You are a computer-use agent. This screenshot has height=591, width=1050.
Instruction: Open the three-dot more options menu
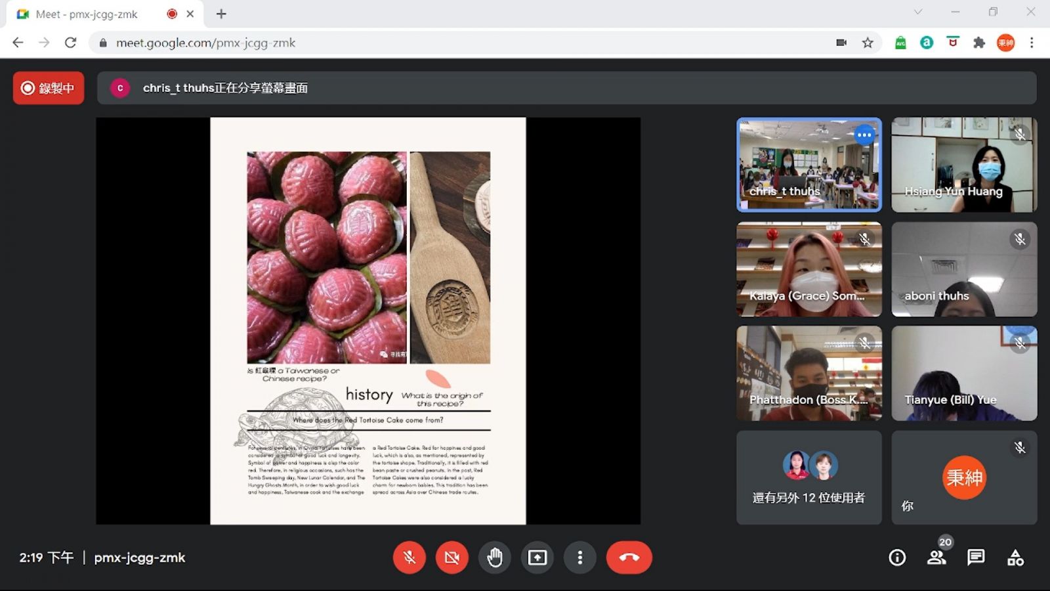[579, 558]
